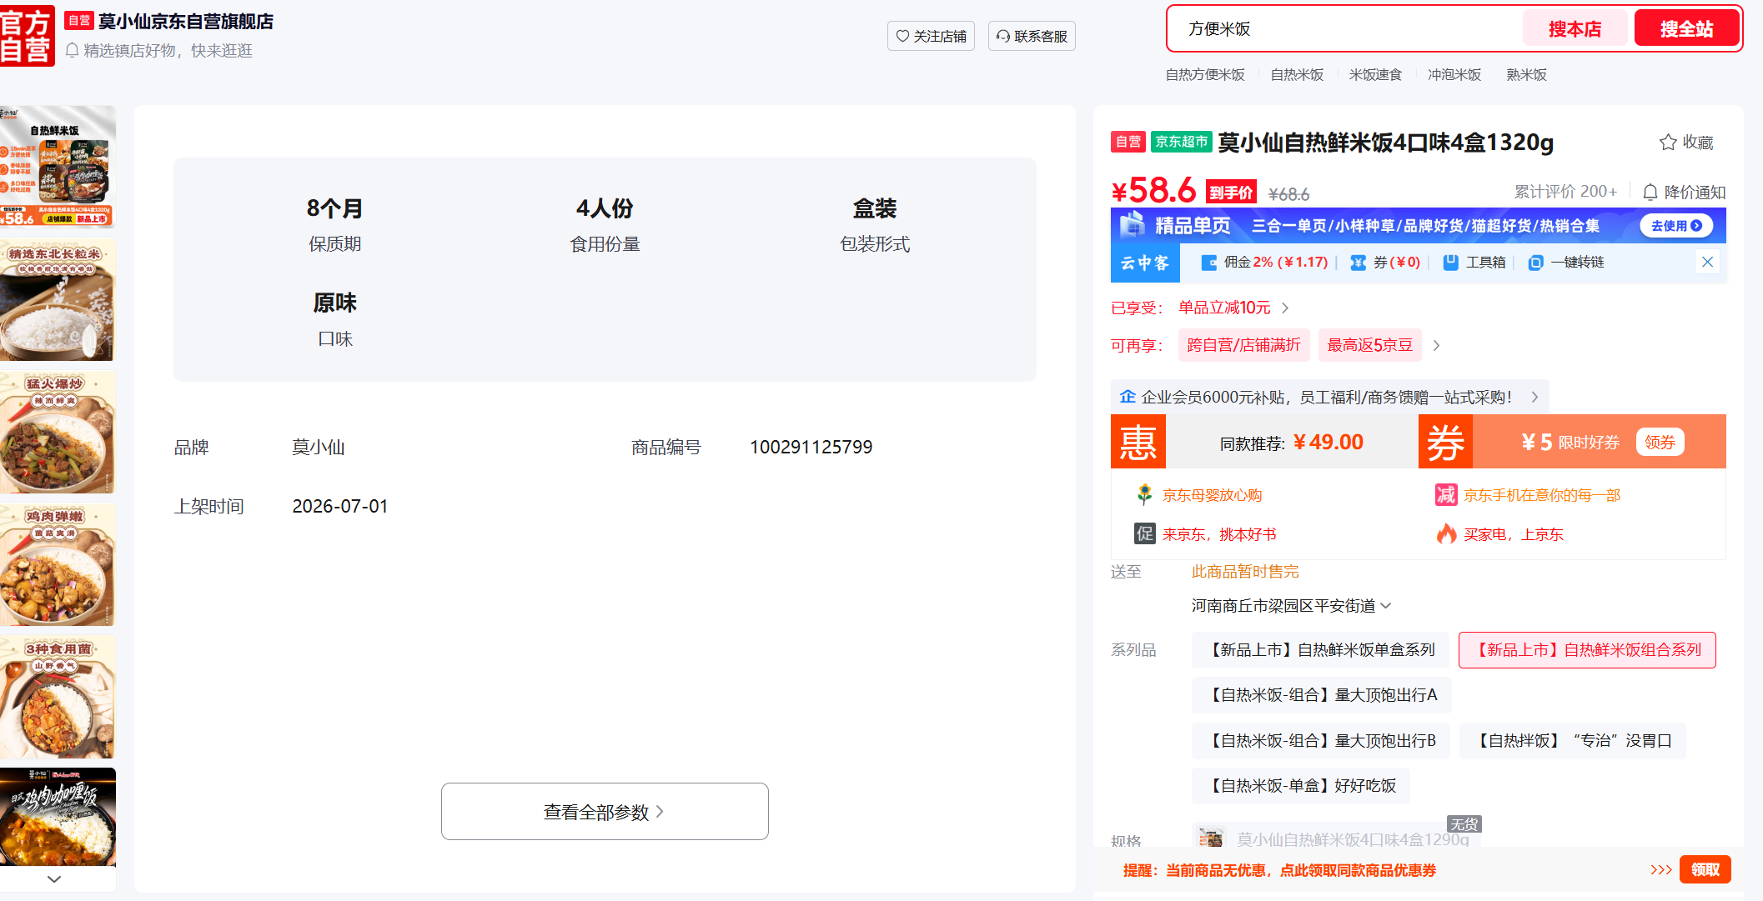The height and width of the screenshot is (901, 1763).
Task: Click the 熟米饭 search suggestion
Action: coord(1526,75)
